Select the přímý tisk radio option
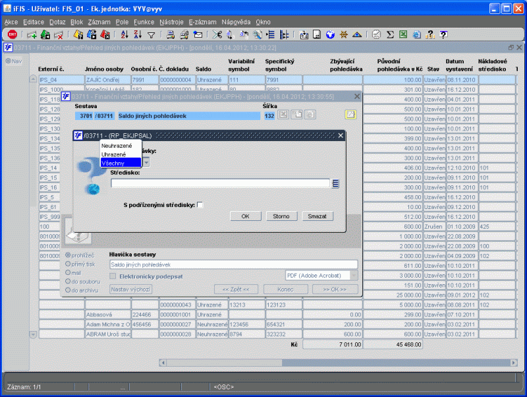Viewport: 527px width, 397px height. 68,264
